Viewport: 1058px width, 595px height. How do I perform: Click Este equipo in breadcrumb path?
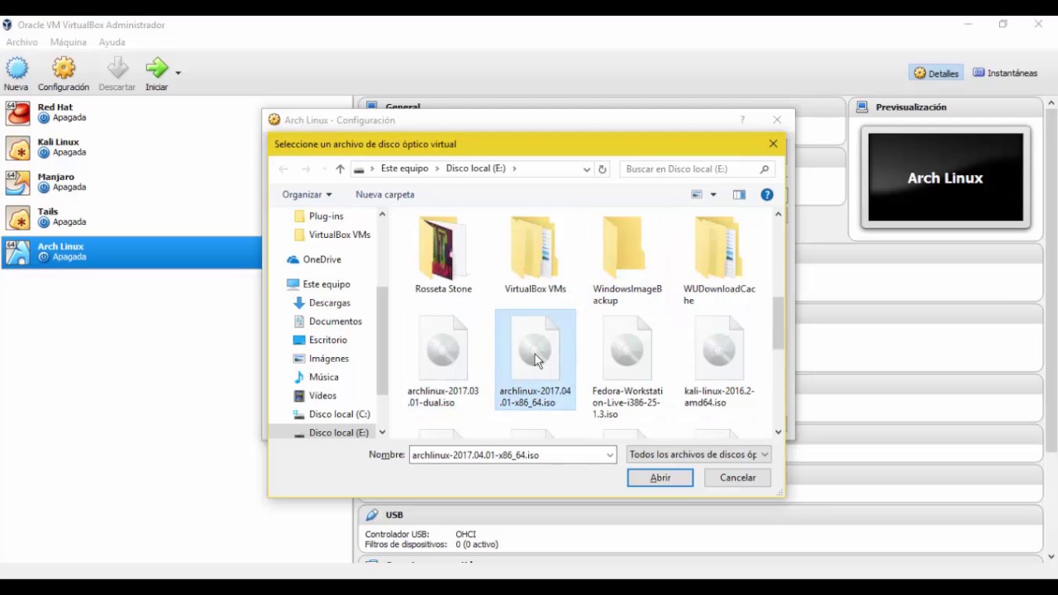[x=404, y=169]
